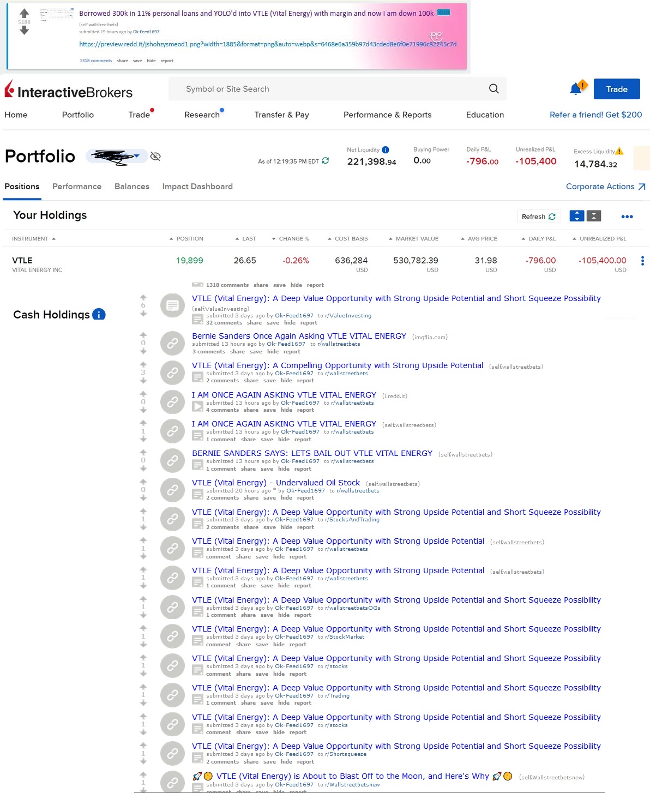The image size is (650, 793).
Task: Switch to the Balances tab
Action: (x=132, y=187)
